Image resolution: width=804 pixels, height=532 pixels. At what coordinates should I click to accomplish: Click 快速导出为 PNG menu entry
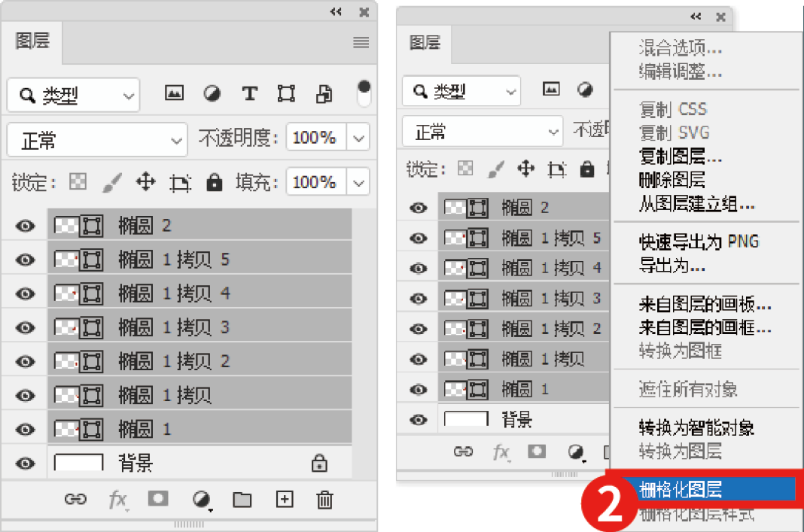tap(699, 242)
